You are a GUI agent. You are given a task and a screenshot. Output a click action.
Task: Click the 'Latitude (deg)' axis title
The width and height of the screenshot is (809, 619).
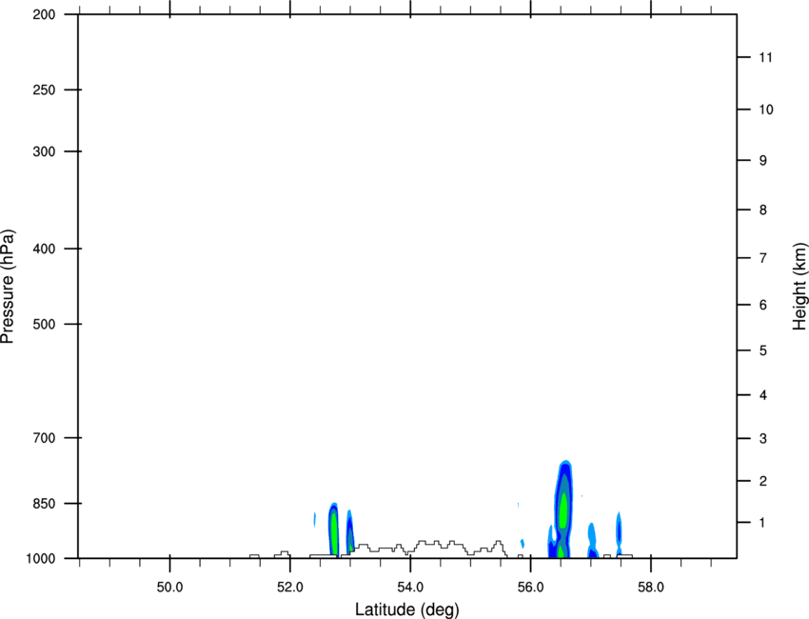coord(406,609)
